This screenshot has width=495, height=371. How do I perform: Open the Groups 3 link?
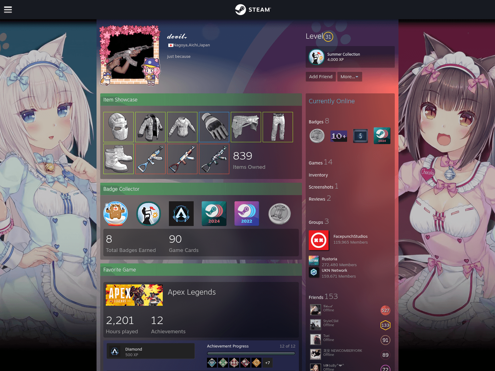[x=319, y=222]
